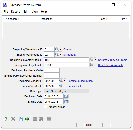Image resolution: width=133 pixels, height=130 pixels.
Task: Open the Chromoly Bicycle Frame link
Action: pos(113,60)
